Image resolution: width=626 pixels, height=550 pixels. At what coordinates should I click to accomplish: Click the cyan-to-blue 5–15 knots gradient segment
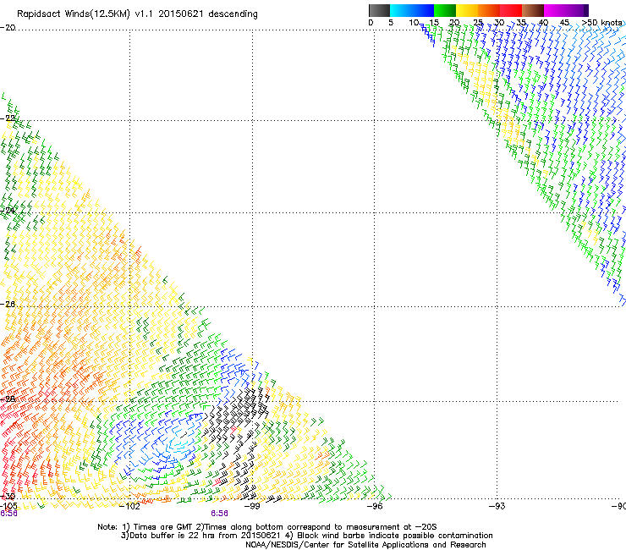tap(412, 10)
